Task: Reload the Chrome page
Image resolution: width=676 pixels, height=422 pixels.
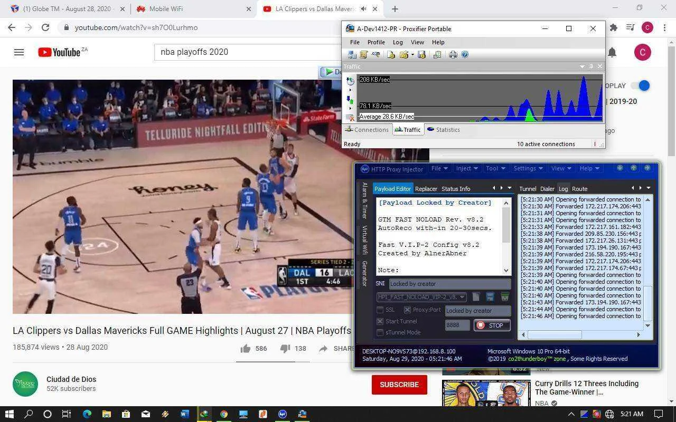Action: pos(45,27)
